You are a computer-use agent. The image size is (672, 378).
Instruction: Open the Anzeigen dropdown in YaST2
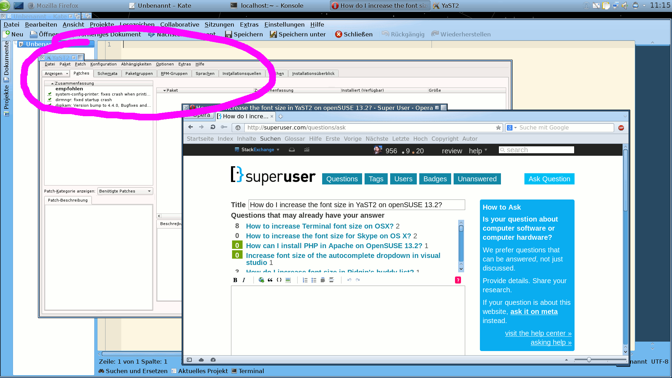coord(56,73)
